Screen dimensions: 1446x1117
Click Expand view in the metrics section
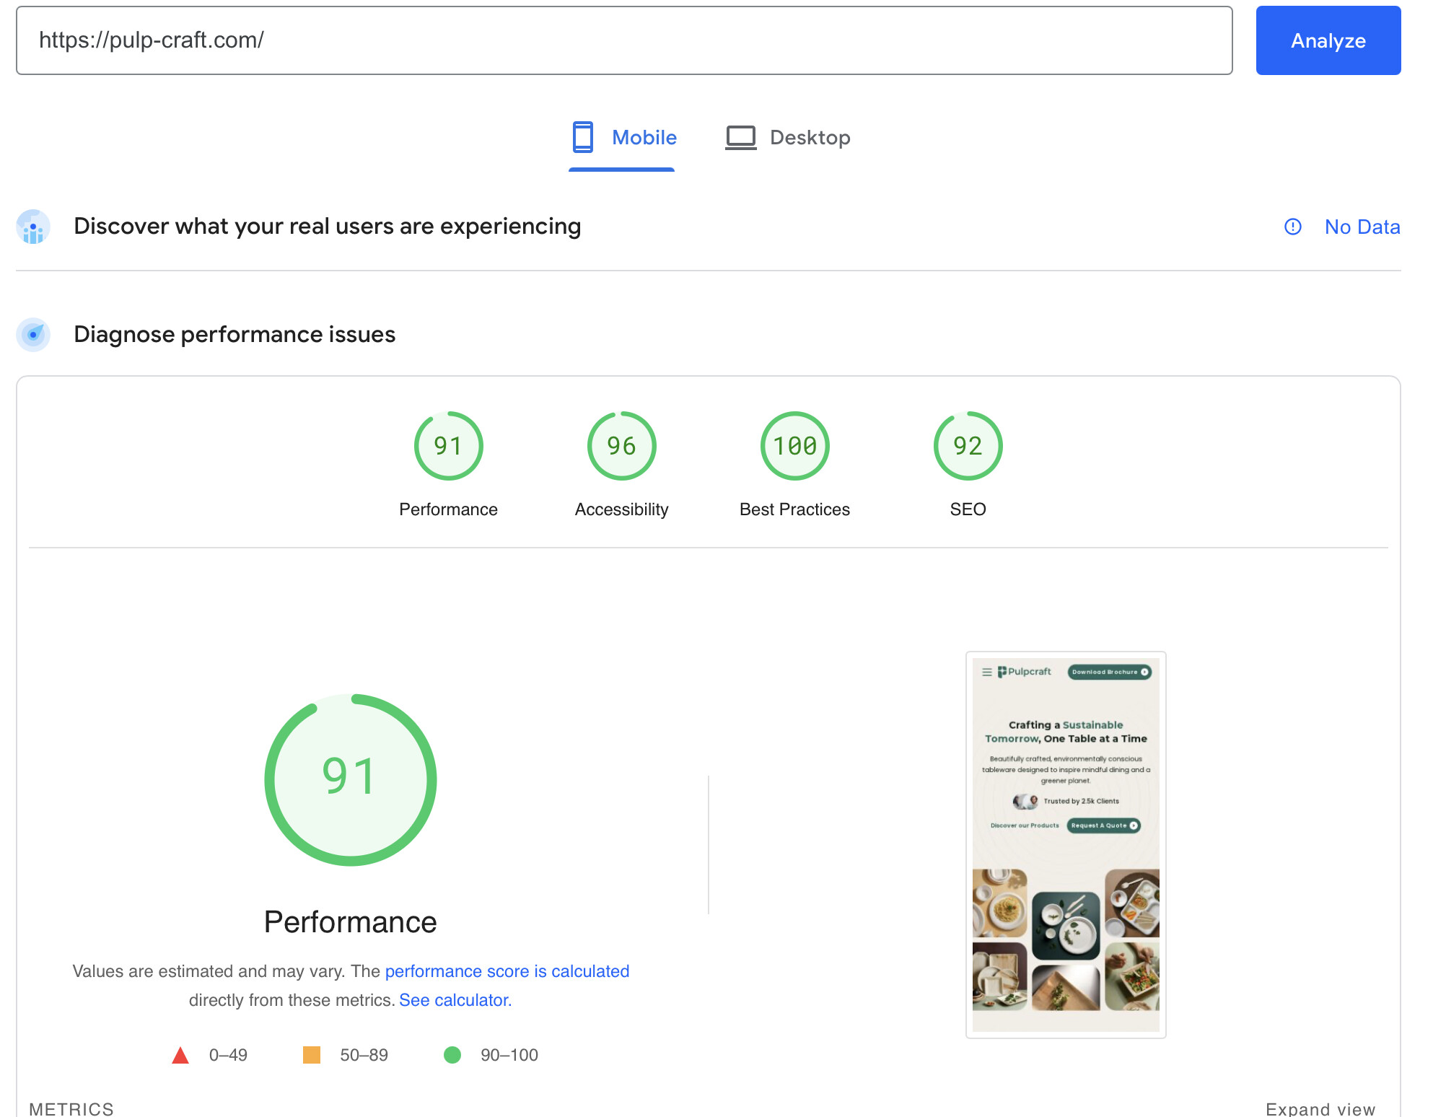[x=1320, y=1109]
